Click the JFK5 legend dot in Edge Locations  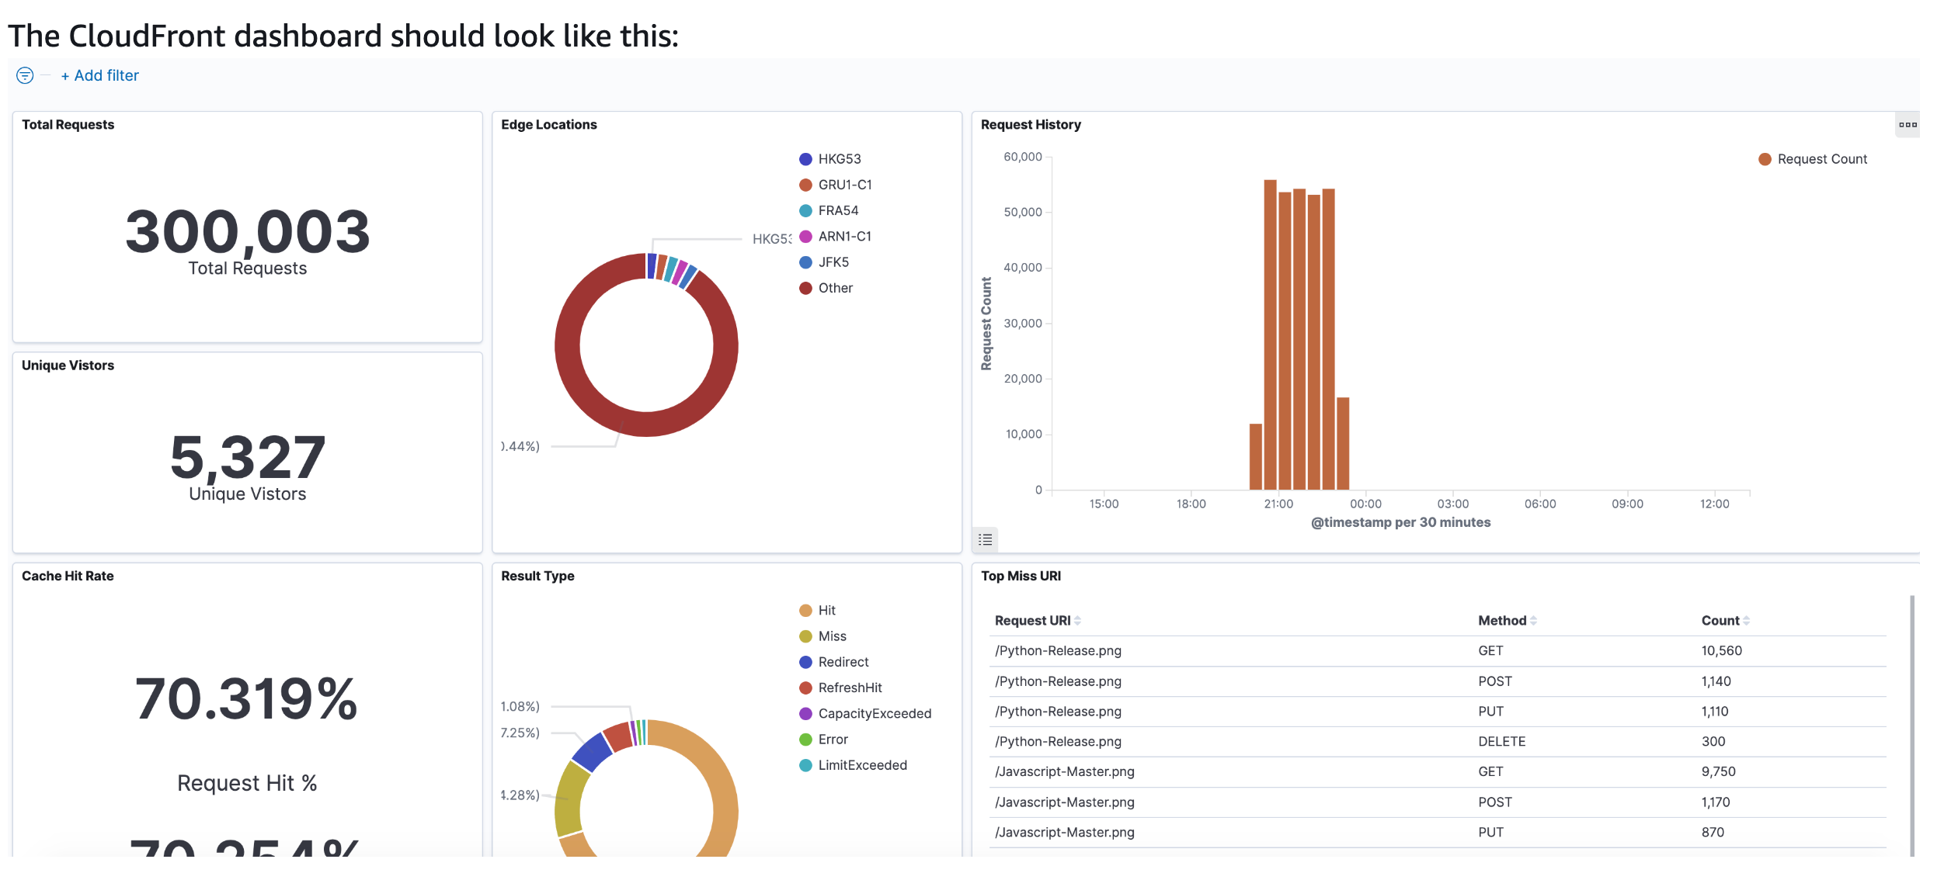[x=804, y=262]
